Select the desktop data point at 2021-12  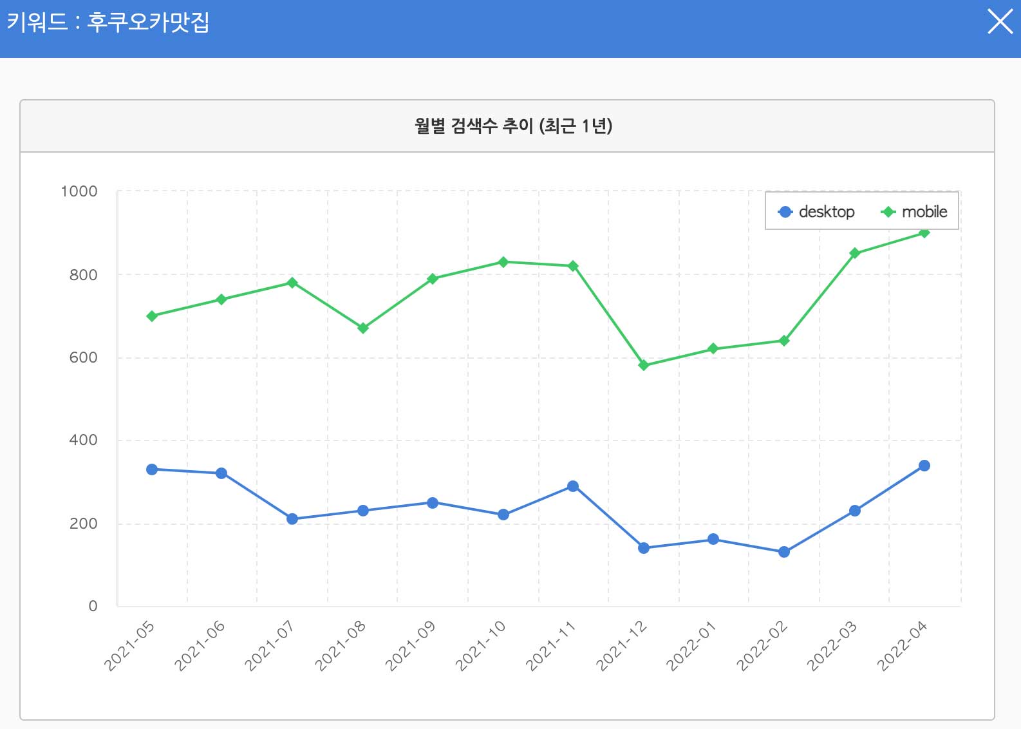644,548
